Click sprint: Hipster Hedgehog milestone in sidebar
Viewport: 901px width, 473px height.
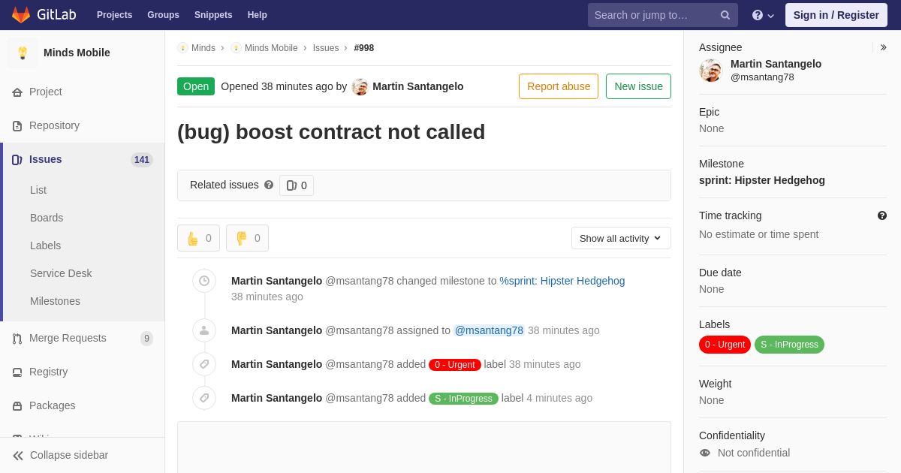(x=762, y=180)
